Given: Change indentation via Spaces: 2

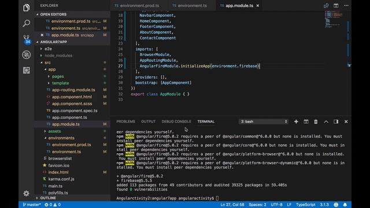Looking at the screenshot, I should (257, 205).
